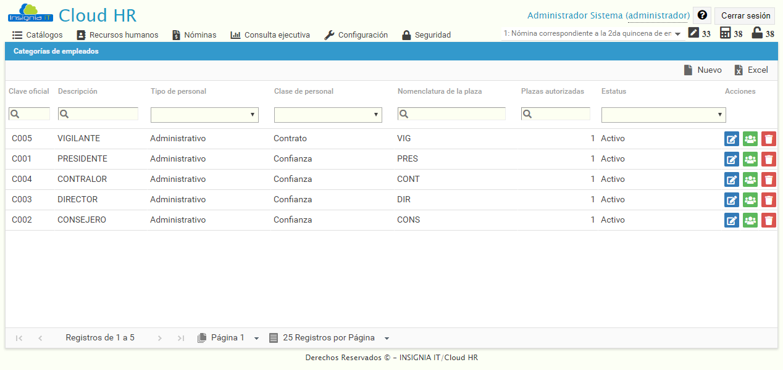This screenshot has width=783, height=370.
Task: Click the Nomenclatura de la plaza search field
Action: tap(451, 115)
